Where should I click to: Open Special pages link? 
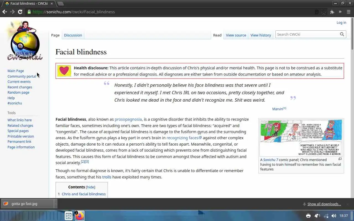point(18,131)
